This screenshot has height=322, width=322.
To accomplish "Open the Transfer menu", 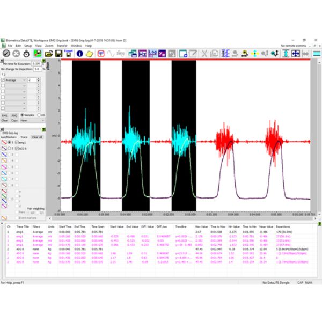I will (62, 46).
